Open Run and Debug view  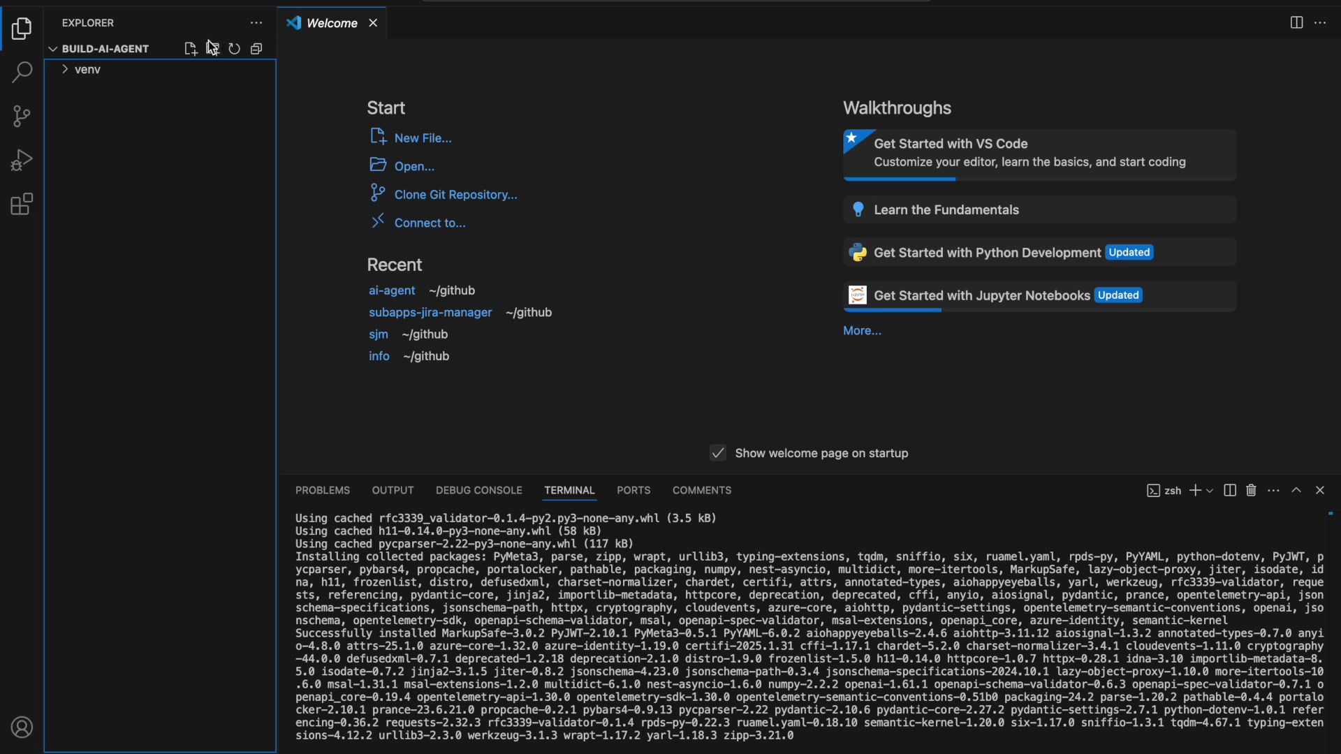(x=22, y=161)
